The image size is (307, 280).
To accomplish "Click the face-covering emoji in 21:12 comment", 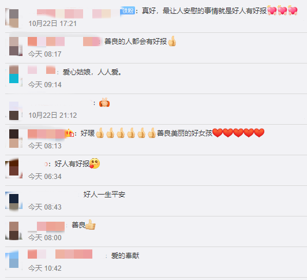I will point(104,103).
